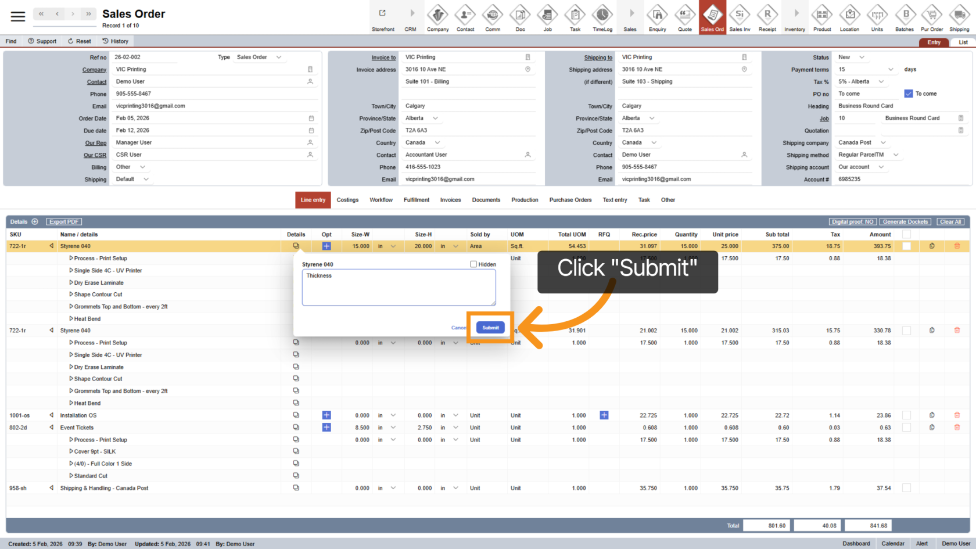The width and height of the screenshot is (976, 549).
Task: Click the Order Date calendar icon
Action: [x=311, y=119]
